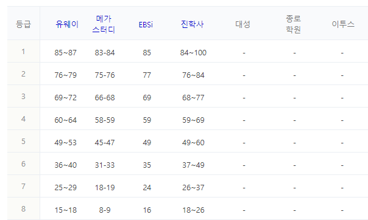Click the 76~79 cell in grade 2 row
This screenshot has height=220, width=368.
click(65, 75)
